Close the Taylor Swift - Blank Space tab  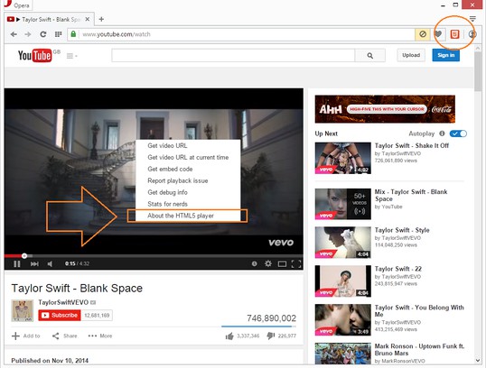pos(88,19)
